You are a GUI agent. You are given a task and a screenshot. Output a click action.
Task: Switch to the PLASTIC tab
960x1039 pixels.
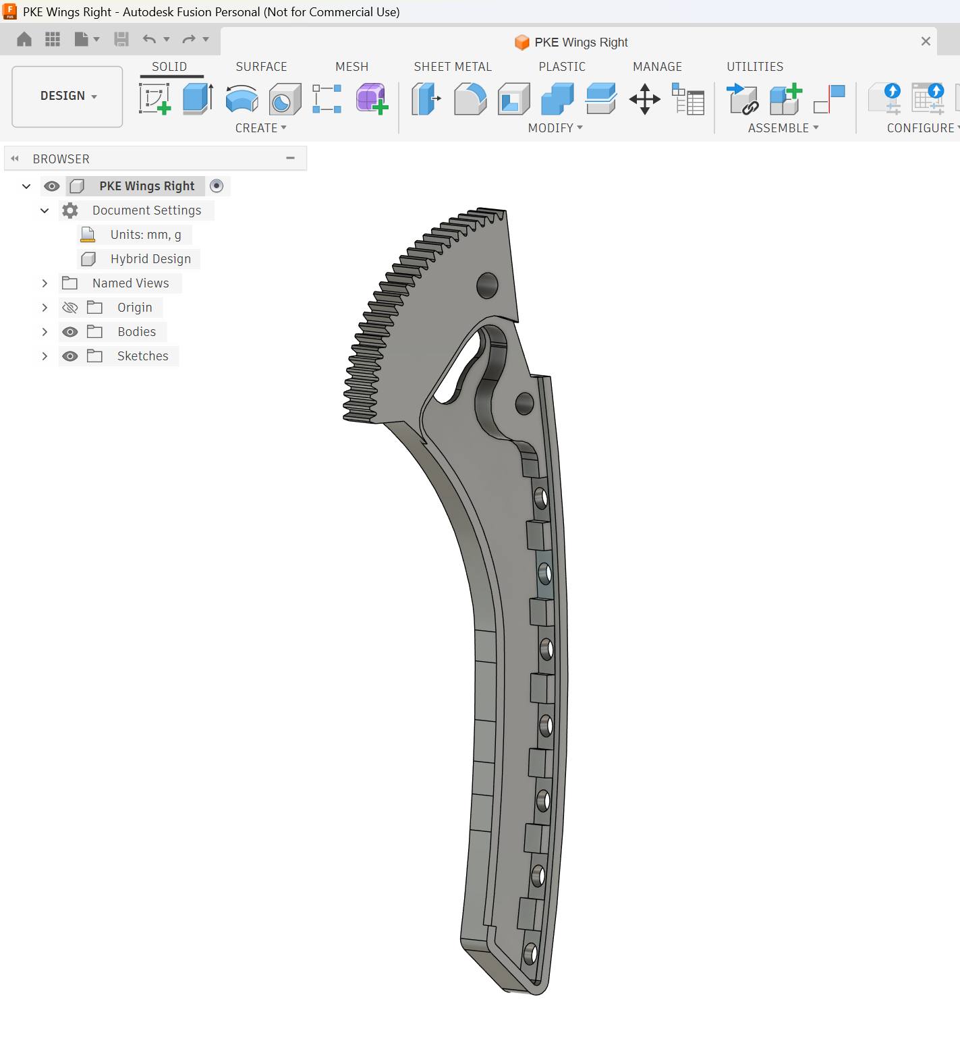click(x=562, y=67)
